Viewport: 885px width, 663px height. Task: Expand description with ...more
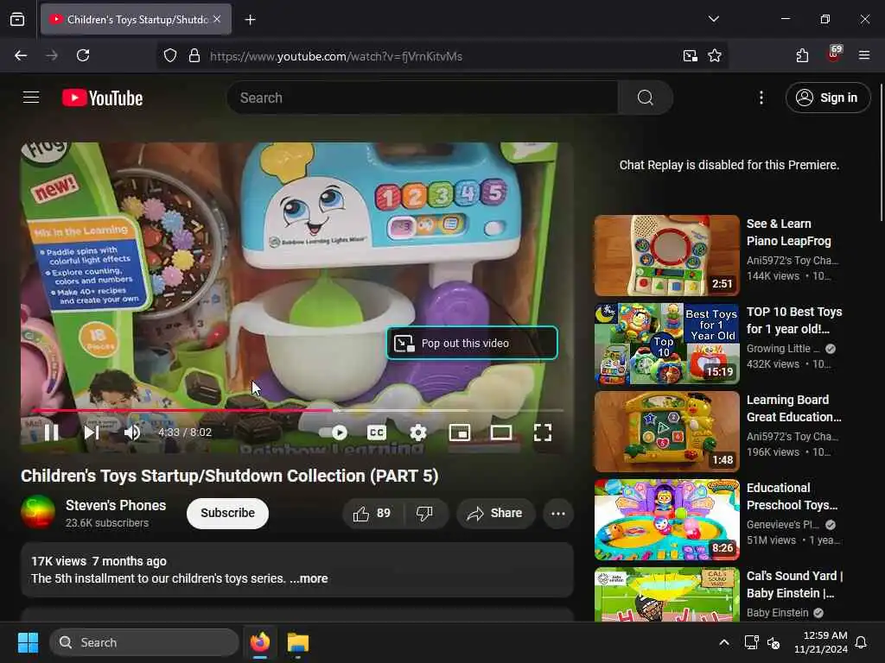[309, 578]
